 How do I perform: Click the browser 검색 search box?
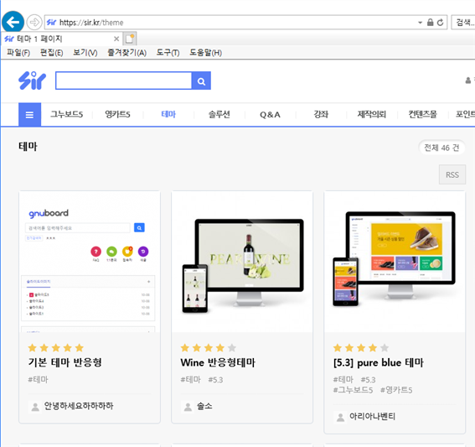463,23
